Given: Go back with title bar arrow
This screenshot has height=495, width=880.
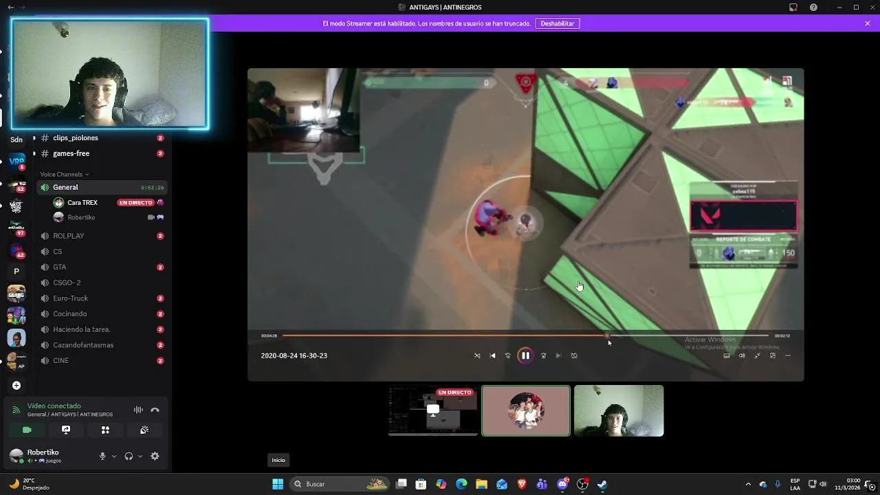Looking at the screenshot, I should coord(10,7).
